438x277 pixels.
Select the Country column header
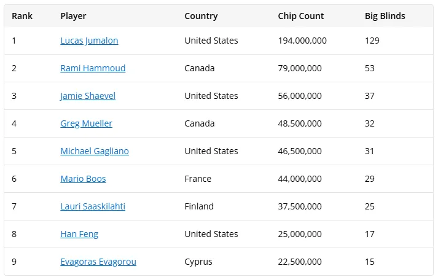coord(201,16)
